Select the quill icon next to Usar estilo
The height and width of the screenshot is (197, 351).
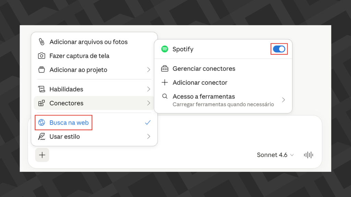pos(42,136)
